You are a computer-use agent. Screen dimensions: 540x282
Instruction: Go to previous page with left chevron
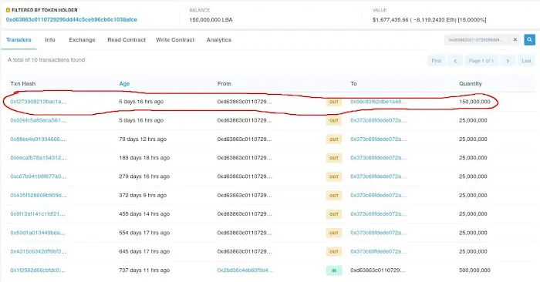[x=455, y=61]
